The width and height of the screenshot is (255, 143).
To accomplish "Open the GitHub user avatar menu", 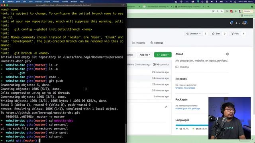I will (x=245, y=23).
